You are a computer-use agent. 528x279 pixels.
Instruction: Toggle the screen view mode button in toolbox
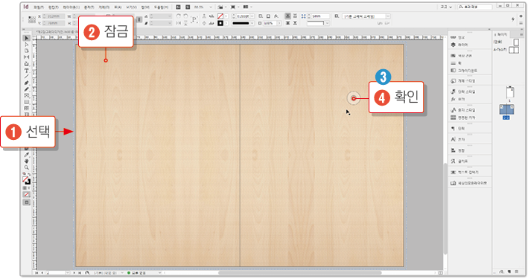click(x=27, y=202)
